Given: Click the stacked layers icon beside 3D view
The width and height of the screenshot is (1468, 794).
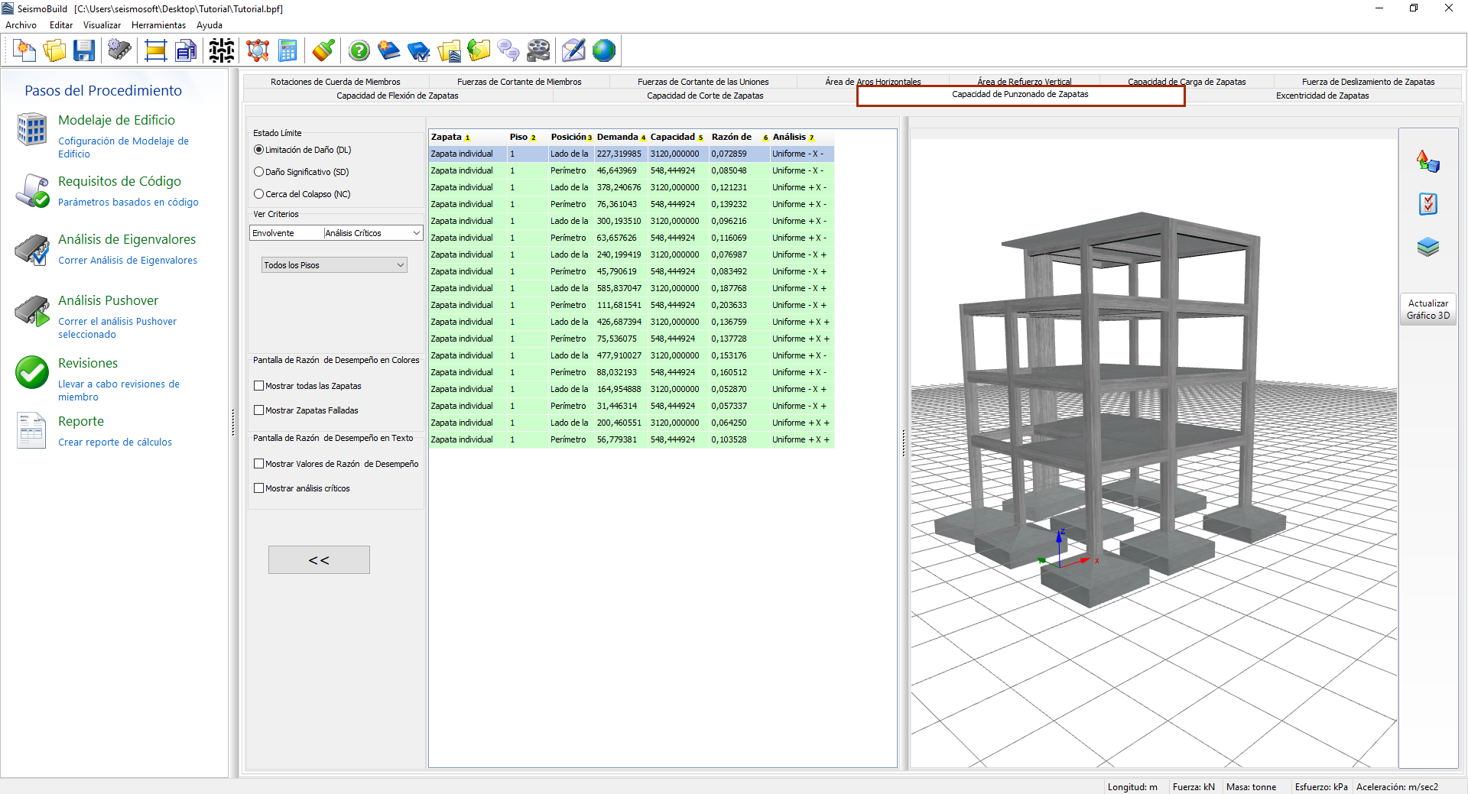Looking at the screenshot, I should pyautogui.click(x=1427, y=247).
